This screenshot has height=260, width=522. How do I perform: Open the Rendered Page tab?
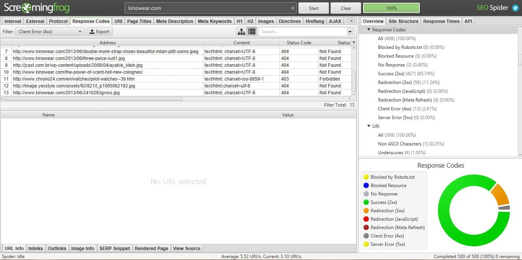(152, 249)
